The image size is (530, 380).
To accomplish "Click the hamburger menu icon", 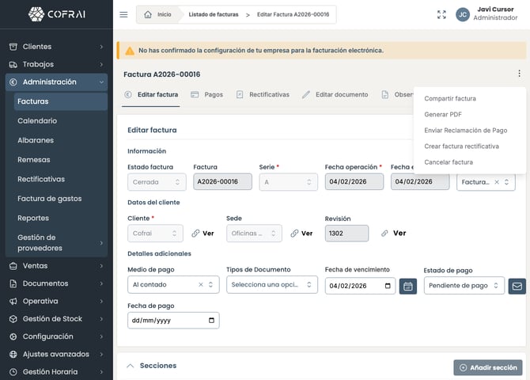I will click(x=123, y=14).
